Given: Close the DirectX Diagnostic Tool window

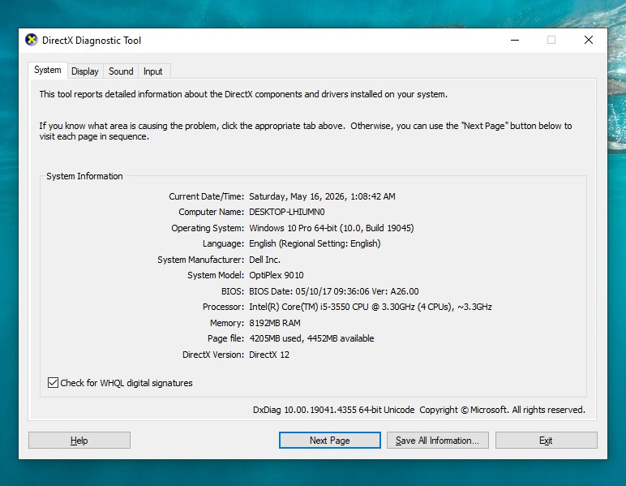Looking at the screenshot, I should 589,40.
